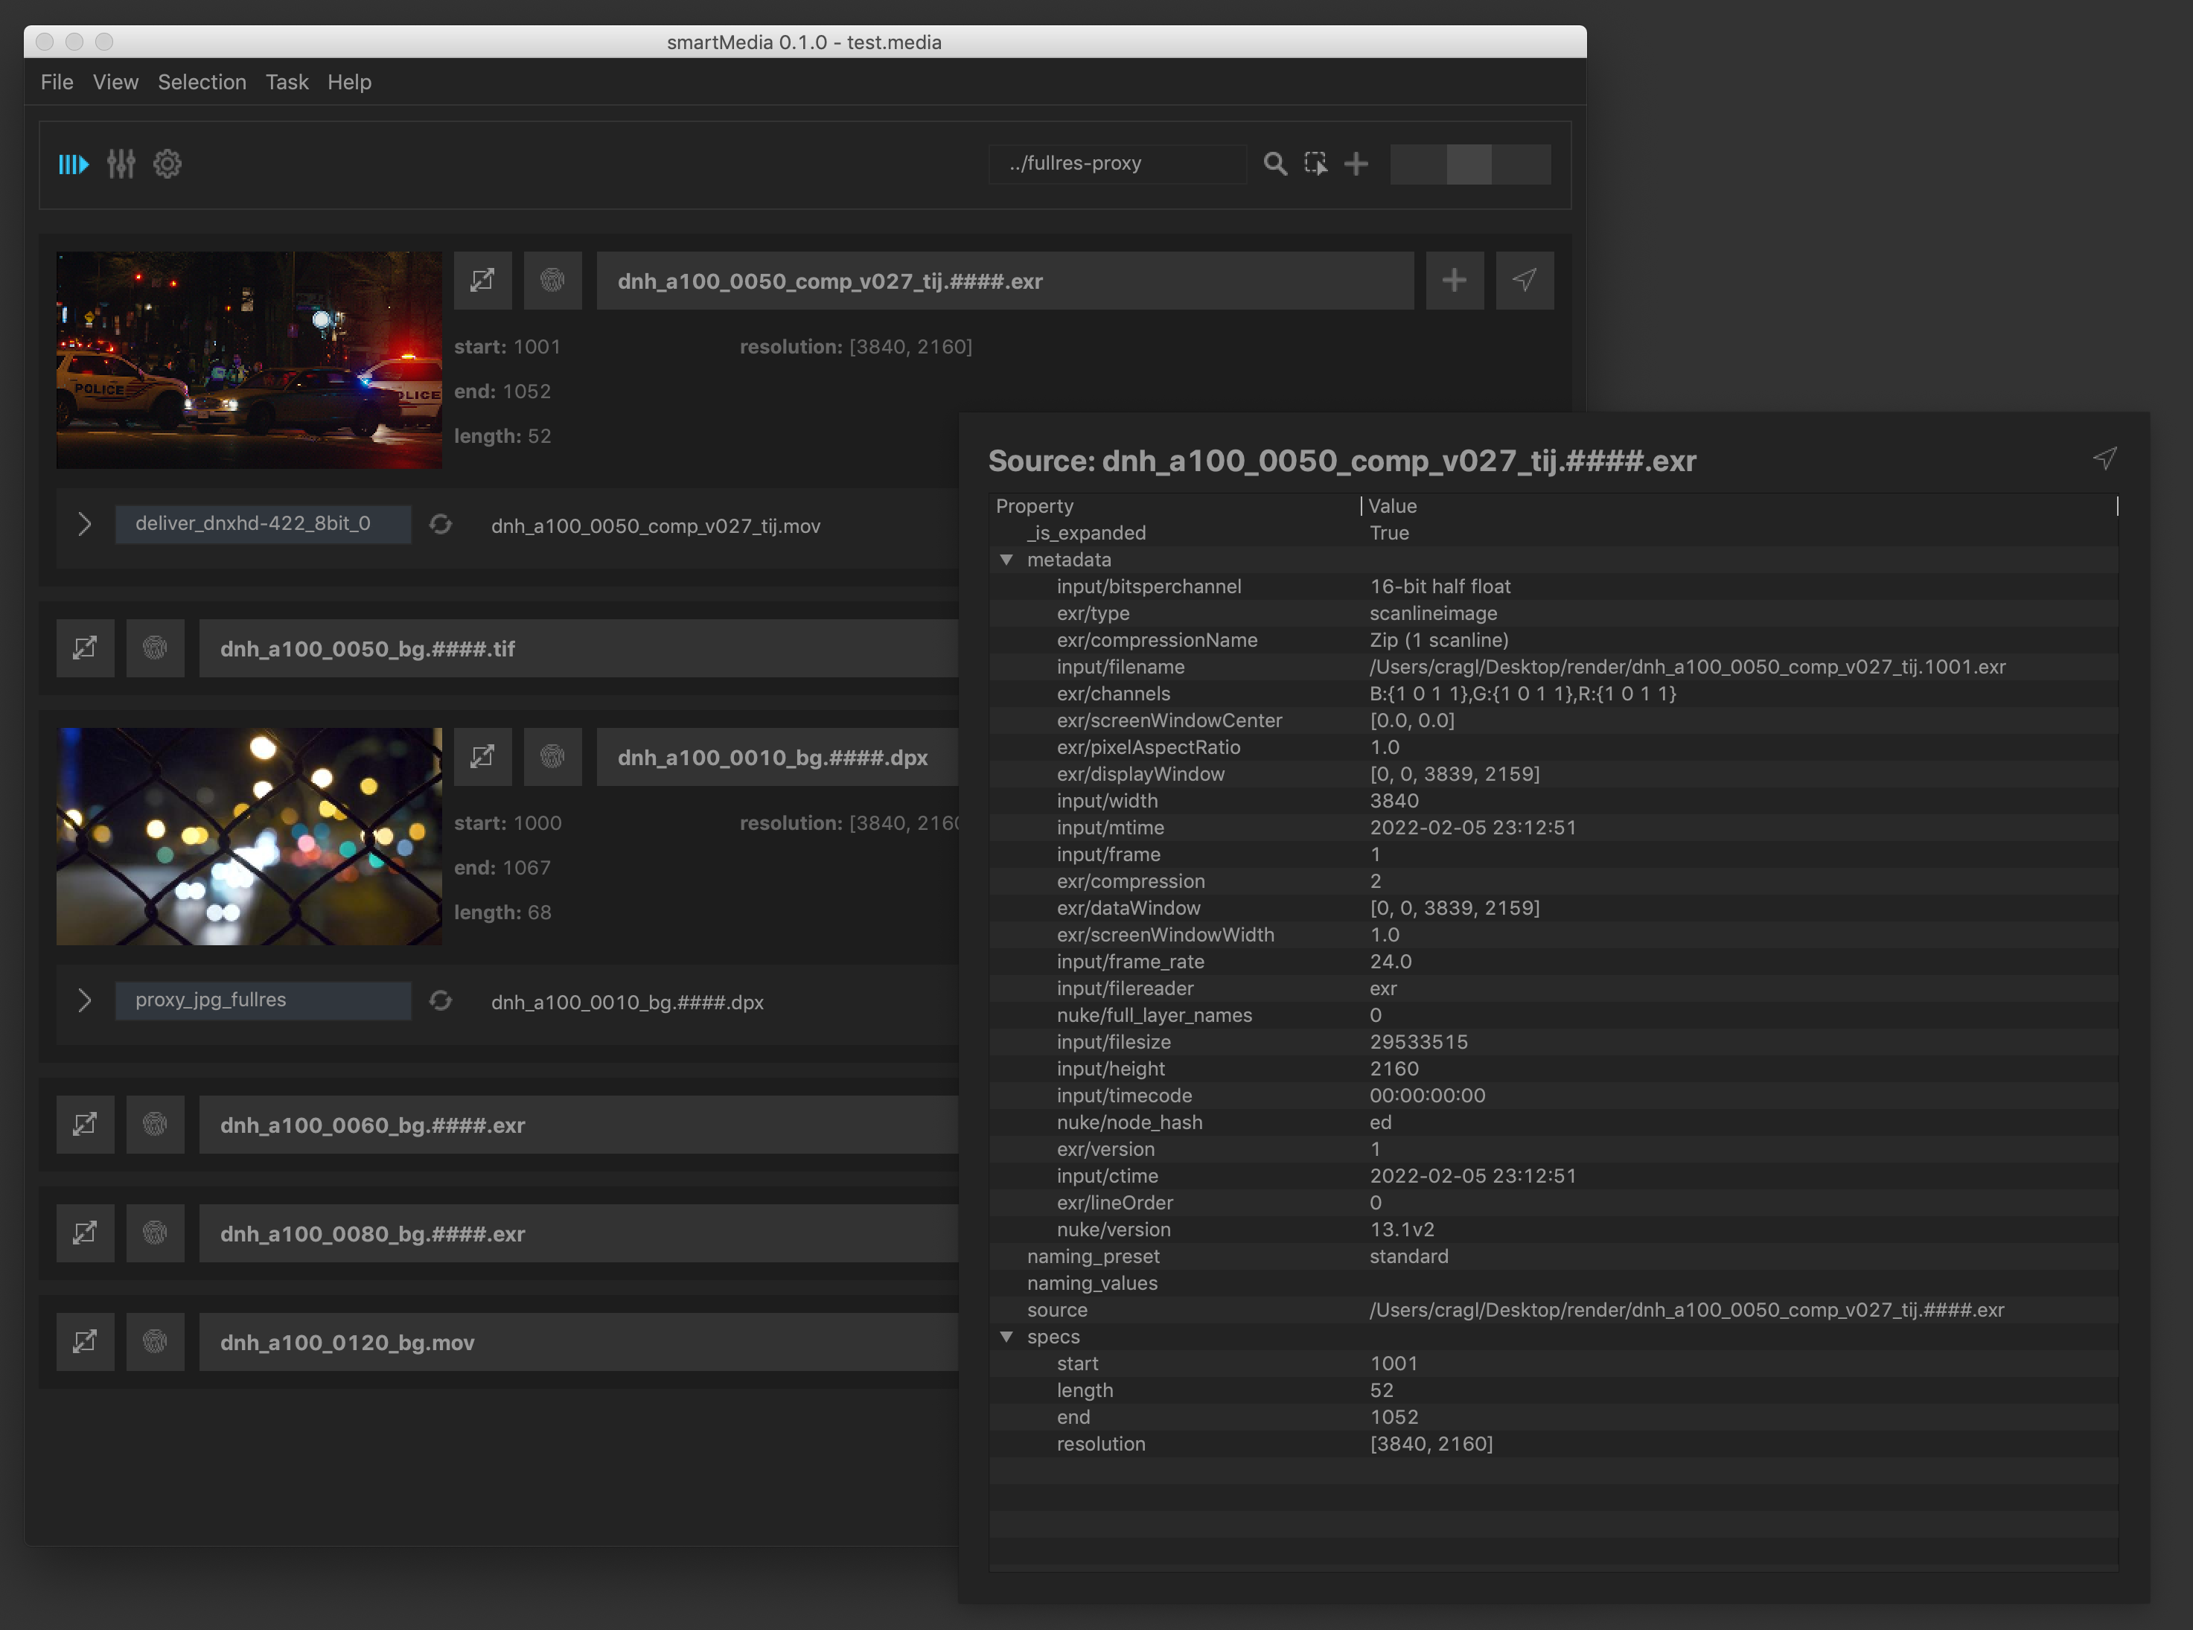Screen dimensions: 2193x1630
Task: Click the blue media queue play icon
Action: pos(73,164)
